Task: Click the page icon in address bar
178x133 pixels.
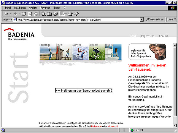Action: point(15,20)
